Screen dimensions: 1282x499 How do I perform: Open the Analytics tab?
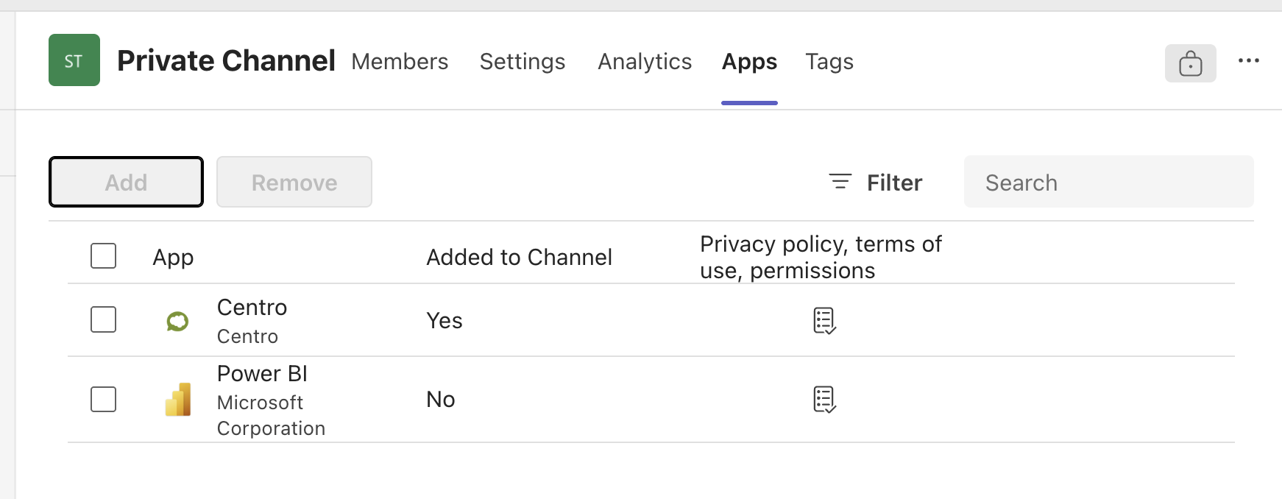[645, 61]
